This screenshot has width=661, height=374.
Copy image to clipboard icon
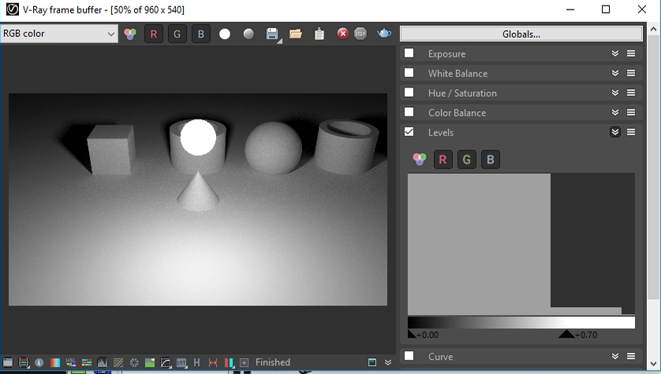[319, 34]
